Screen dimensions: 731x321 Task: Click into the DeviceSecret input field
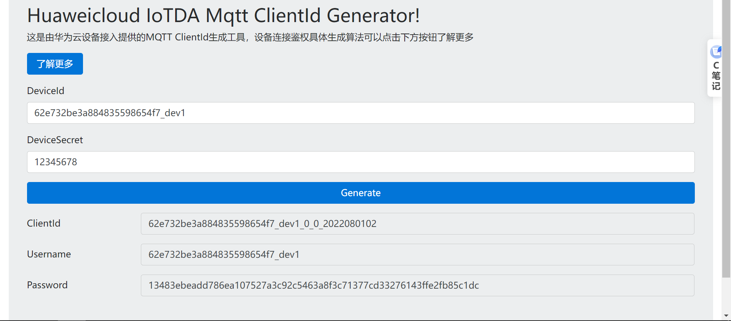pos(361,162)
